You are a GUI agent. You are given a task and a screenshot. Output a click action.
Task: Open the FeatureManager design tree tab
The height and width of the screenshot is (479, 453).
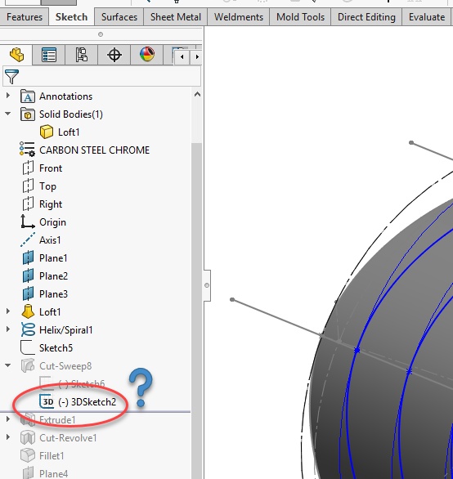pos(17,55)
